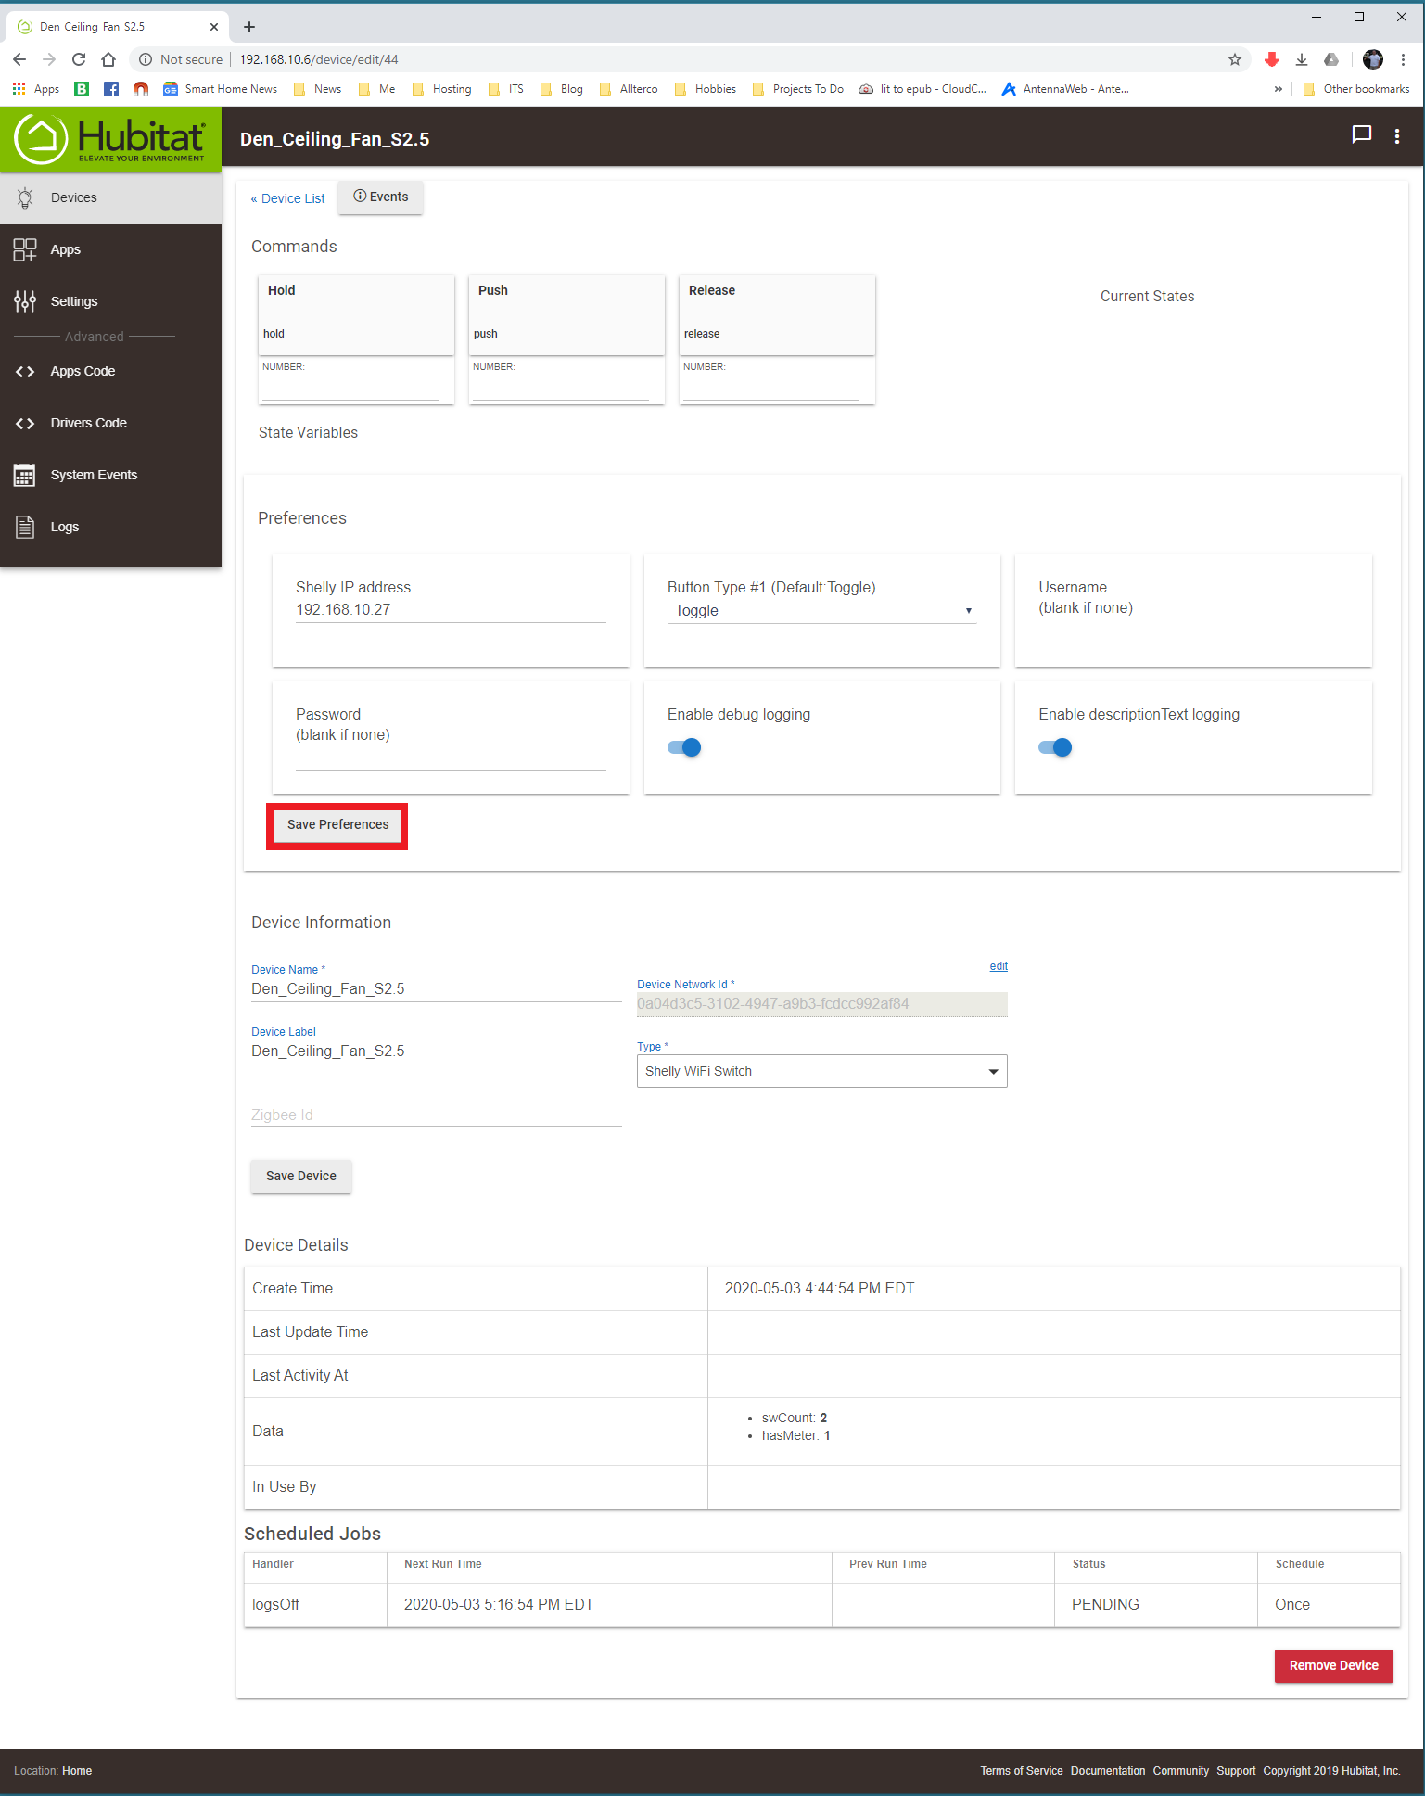This screenshot has height=1796, width=1425.
Task: Click the red download arrow extension icon
Action: tap(1272, 59)
